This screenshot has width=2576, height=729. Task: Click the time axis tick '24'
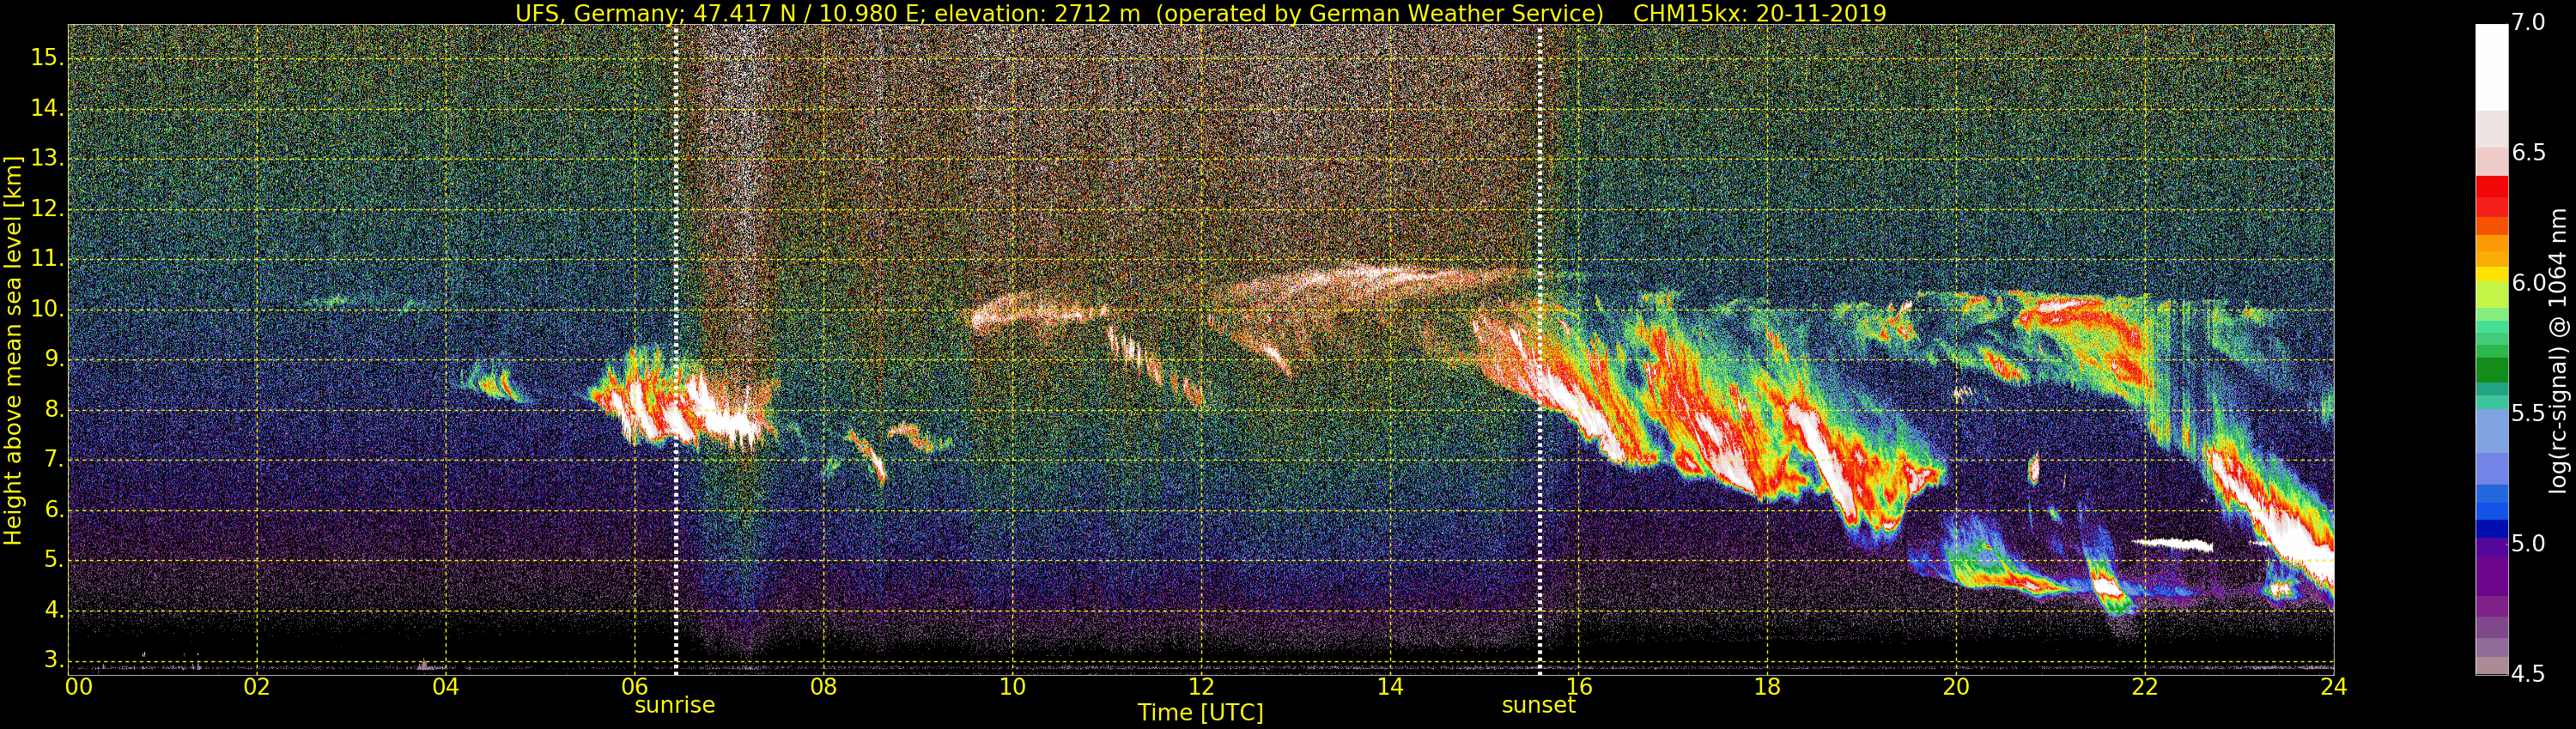(x=2334, y=687)
